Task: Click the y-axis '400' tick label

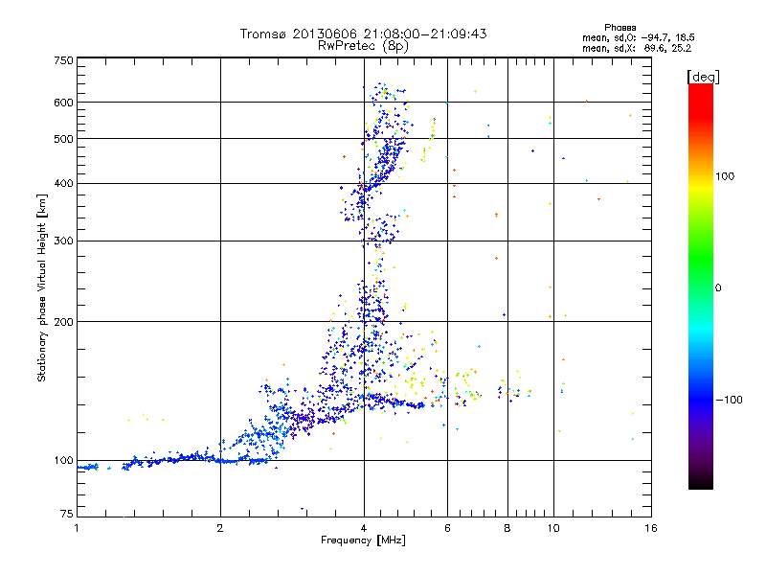Action: (63, 184)
